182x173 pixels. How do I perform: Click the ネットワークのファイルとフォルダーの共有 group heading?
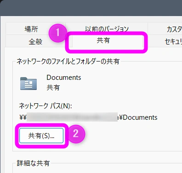pos(68,61)
